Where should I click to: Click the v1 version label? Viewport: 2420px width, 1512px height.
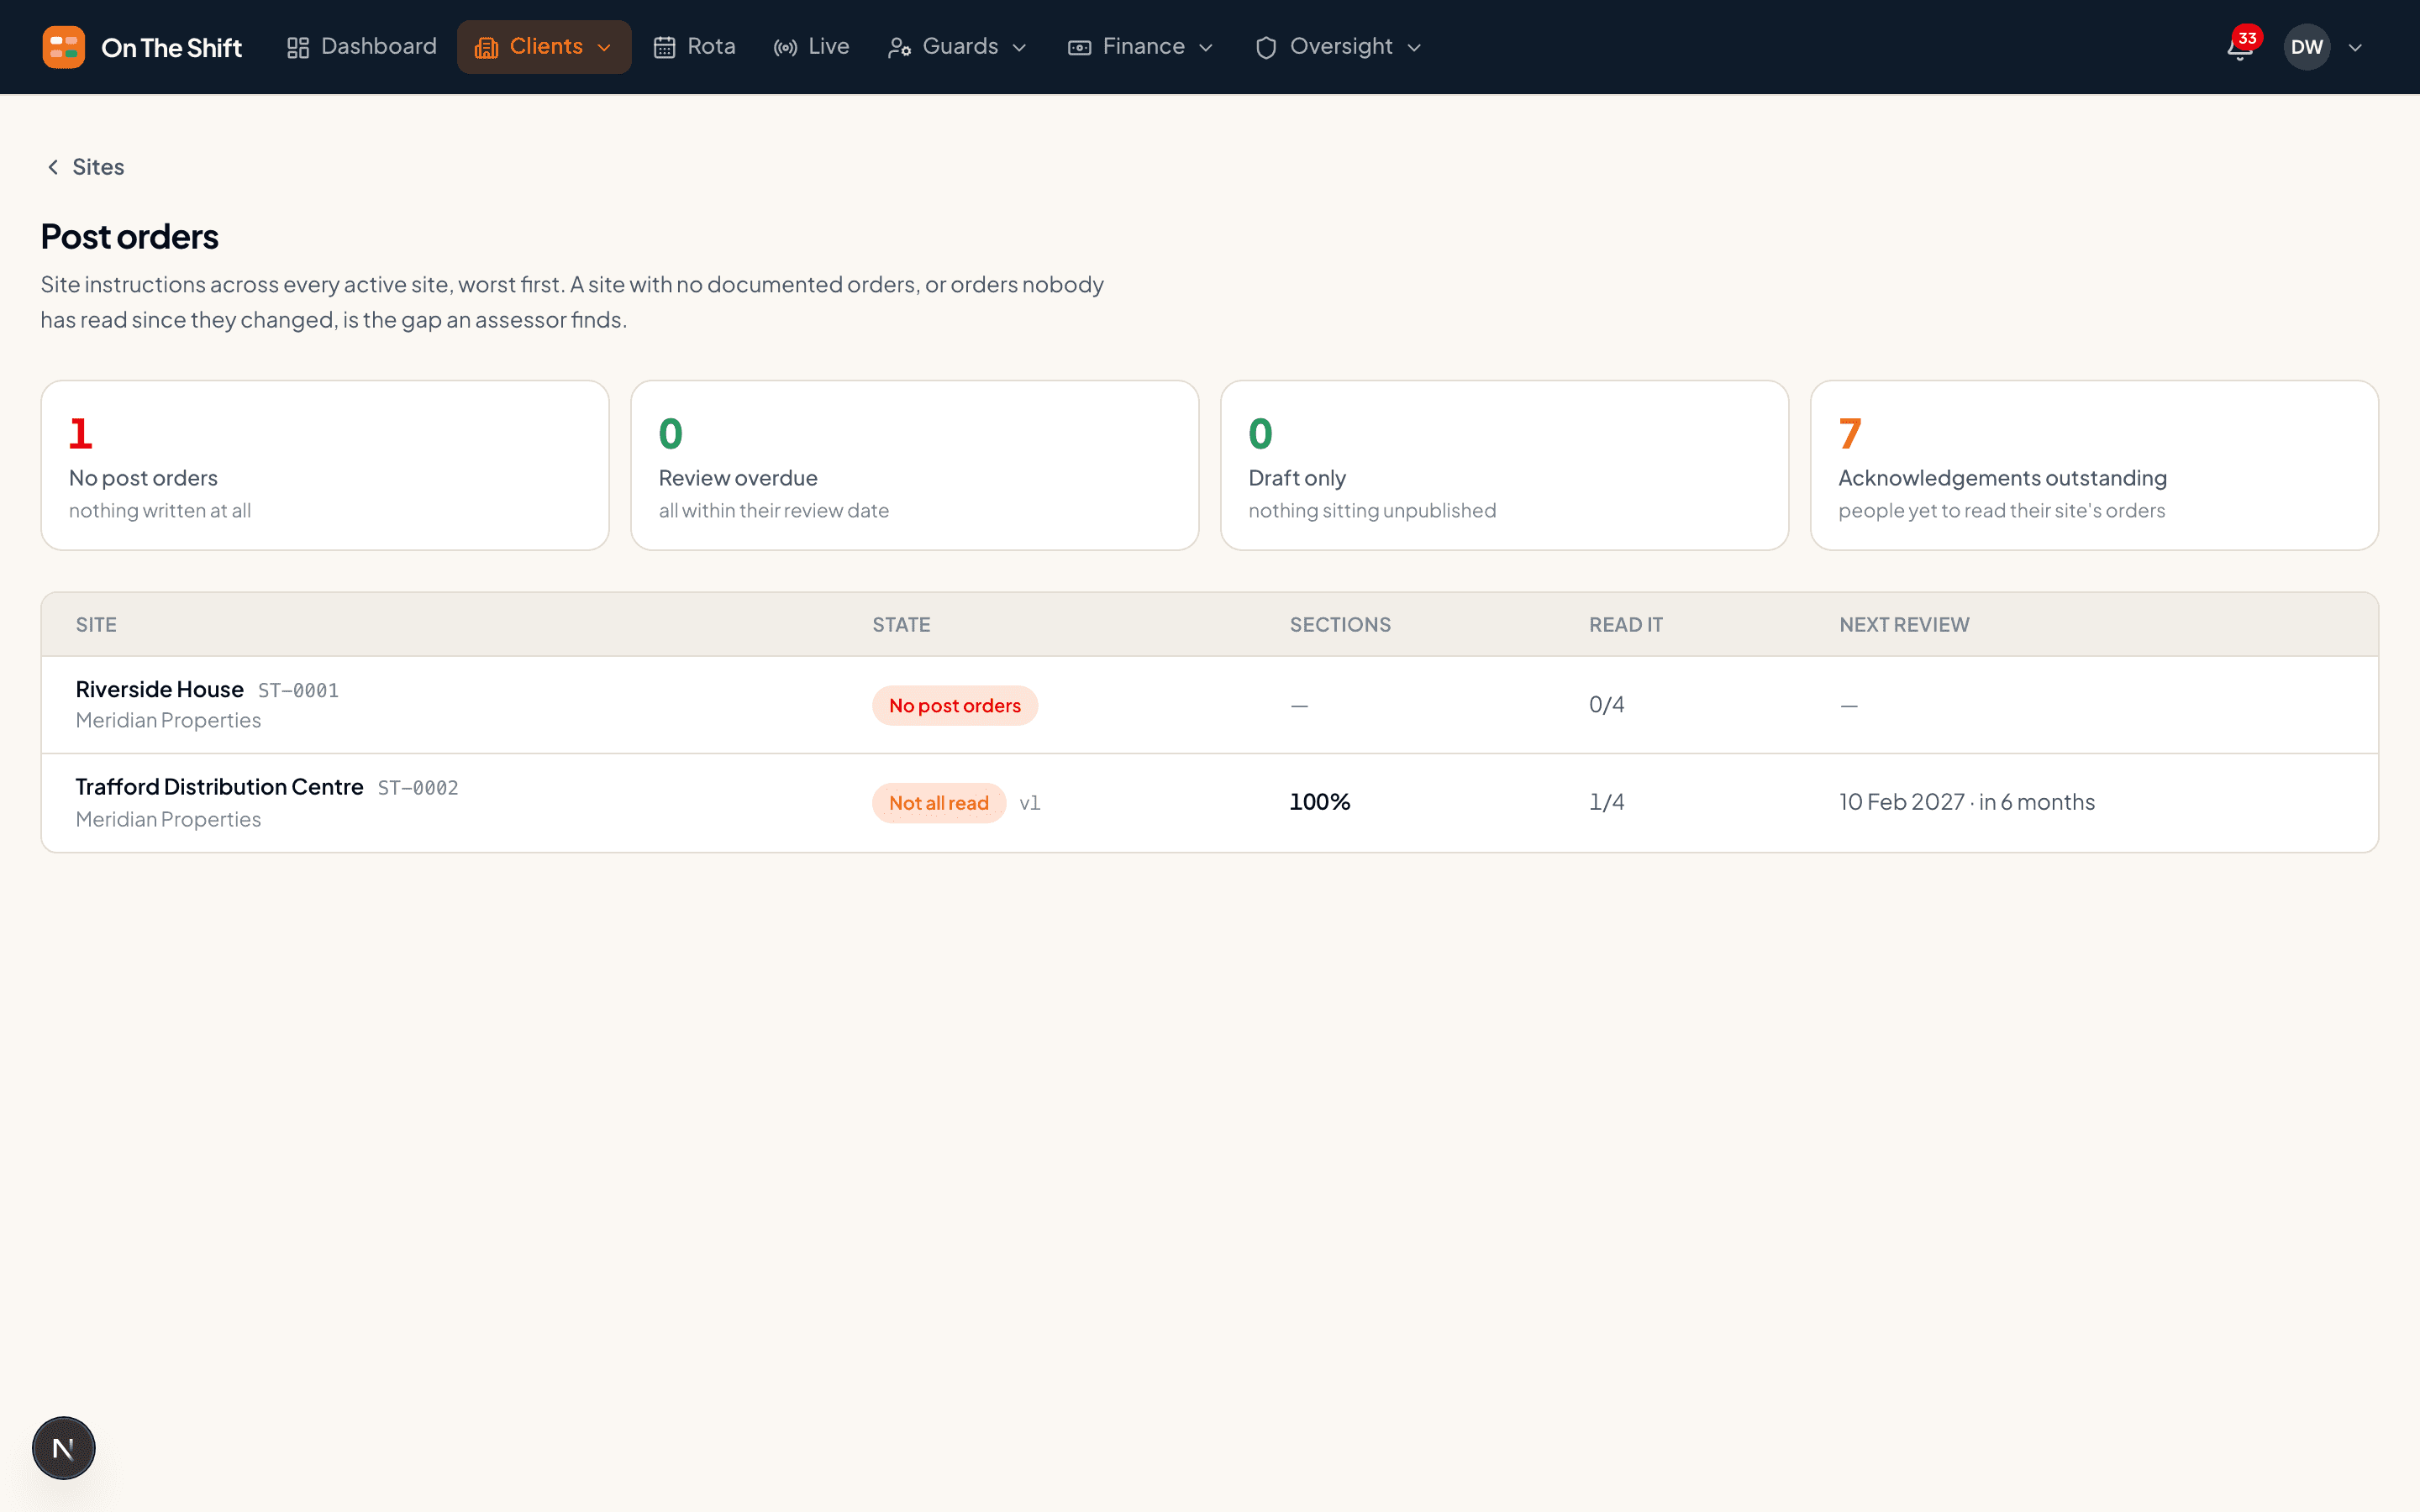tap(1030, 803)
